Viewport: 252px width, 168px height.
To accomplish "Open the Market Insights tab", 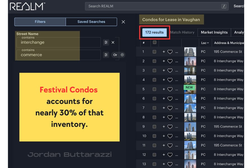I will tap(214, 32).
